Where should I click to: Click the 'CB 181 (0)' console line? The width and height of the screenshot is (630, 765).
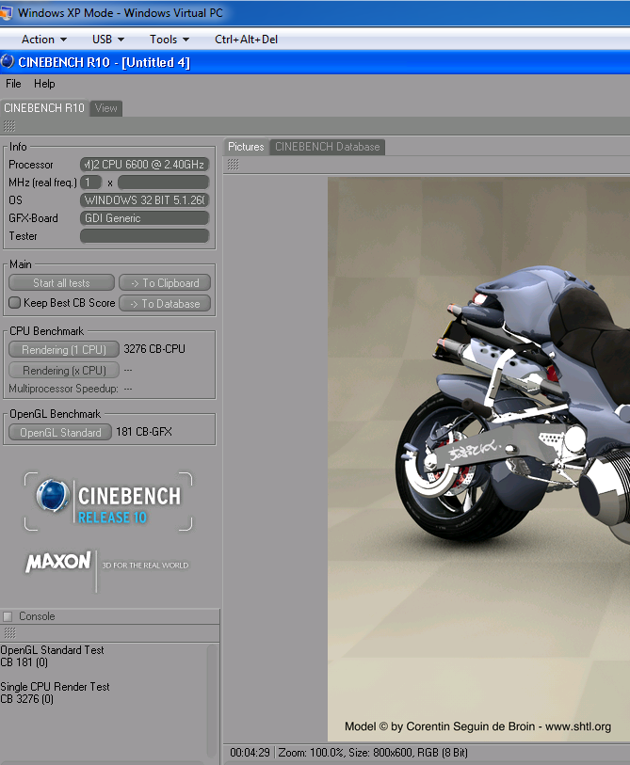tap(24, 662)
